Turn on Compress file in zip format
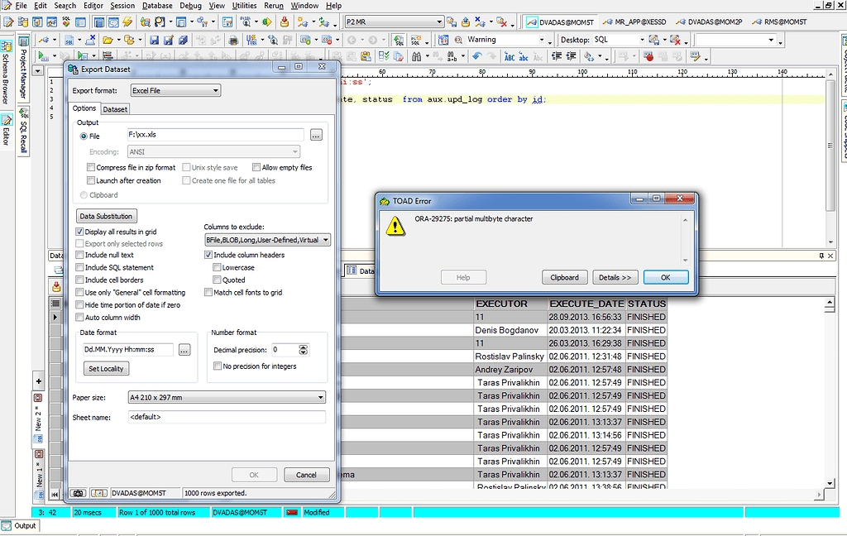847x536 pixels. point(91,167)
